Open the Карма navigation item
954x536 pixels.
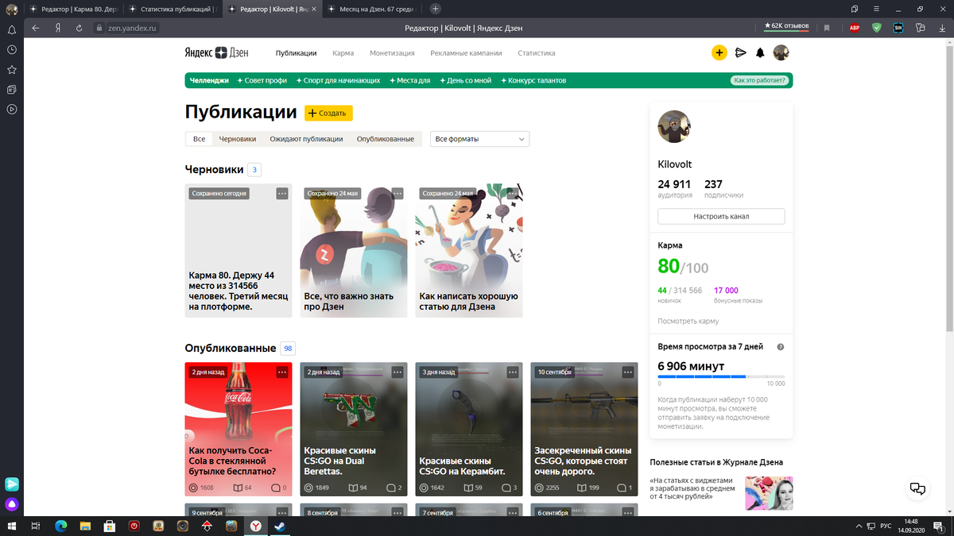pyautogui.click(x=343, y=53)
